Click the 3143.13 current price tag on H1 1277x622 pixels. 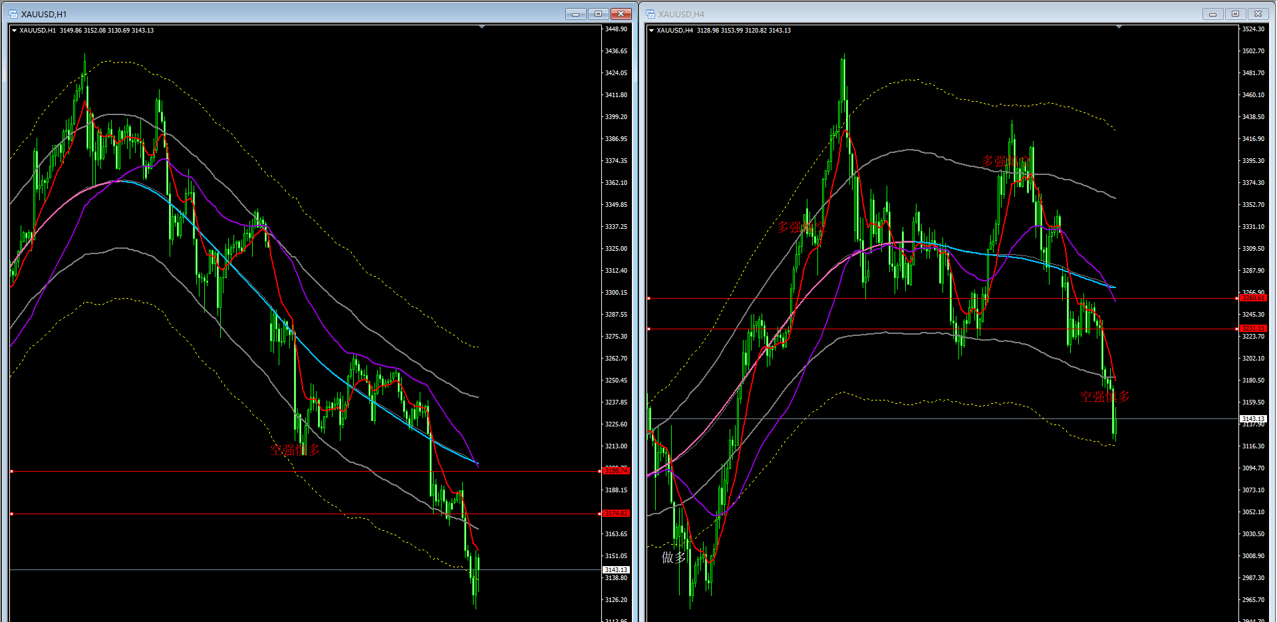616,570
